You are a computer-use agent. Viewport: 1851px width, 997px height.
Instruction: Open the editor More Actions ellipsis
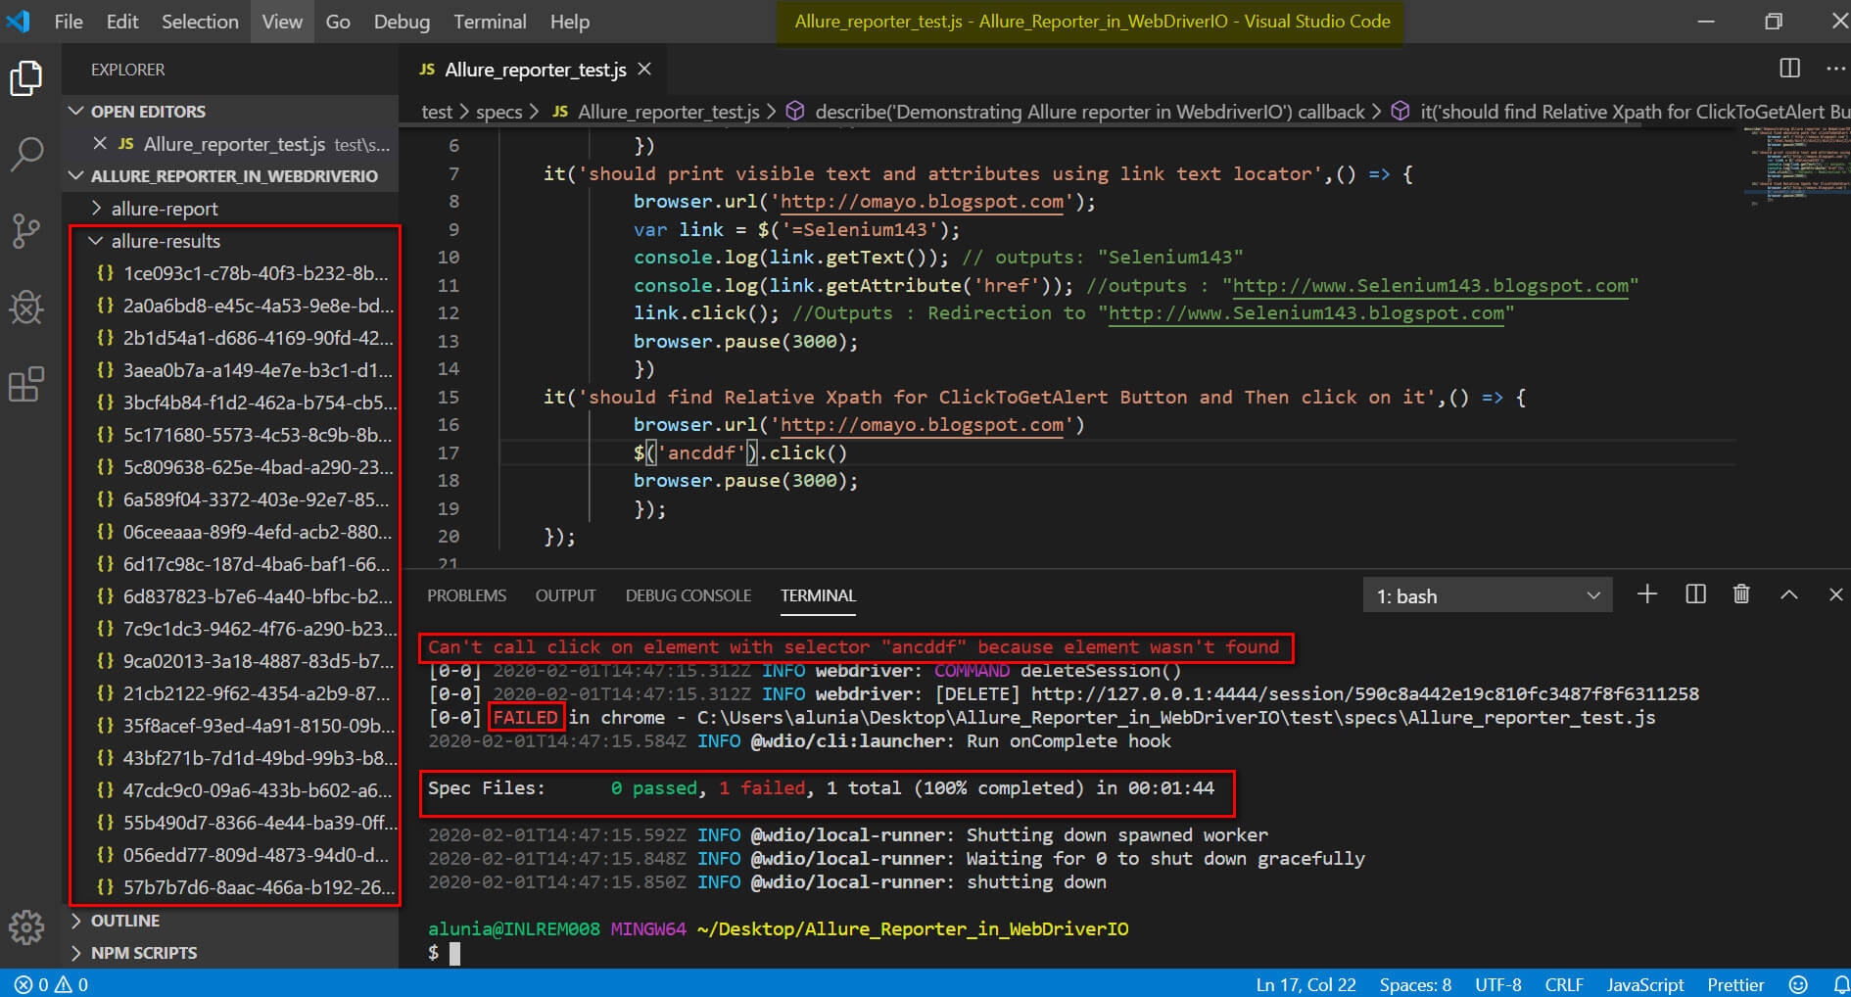tap(1835, 69)
